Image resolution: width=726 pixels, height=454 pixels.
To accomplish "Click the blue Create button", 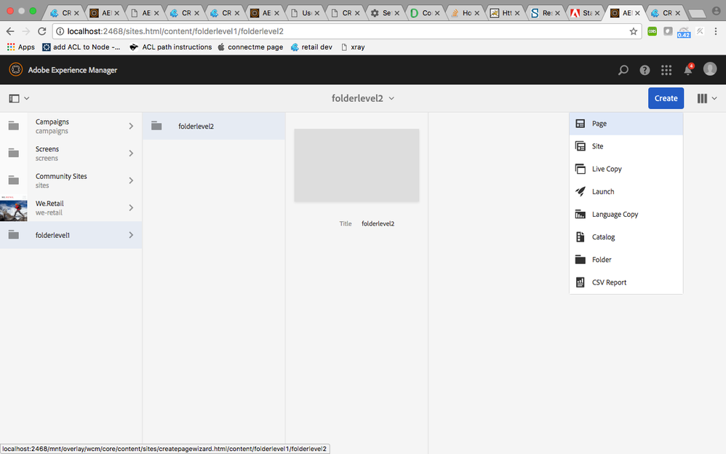I will (x=666, y=98).
